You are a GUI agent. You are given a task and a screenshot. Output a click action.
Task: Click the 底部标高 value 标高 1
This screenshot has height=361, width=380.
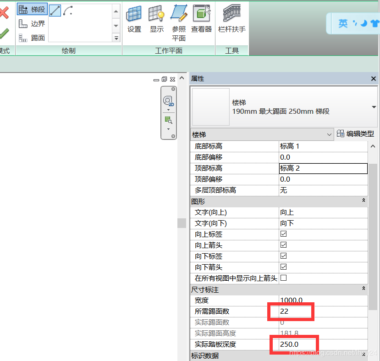pos(323,146)
